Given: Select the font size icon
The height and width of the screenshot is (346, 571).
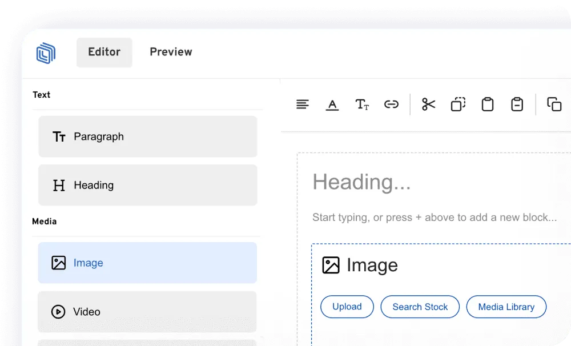Looking at the screenshot, I should 362,104.
